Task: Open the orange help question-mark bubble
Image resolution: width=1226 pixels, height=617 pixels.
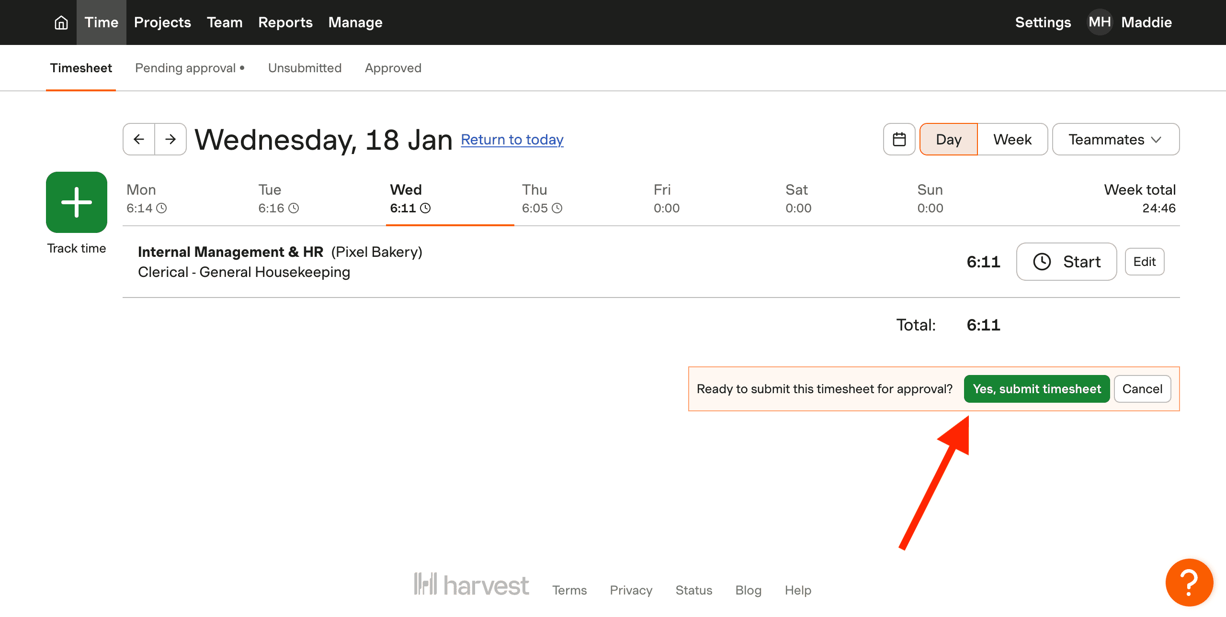Action: [x=1189, y=583]
